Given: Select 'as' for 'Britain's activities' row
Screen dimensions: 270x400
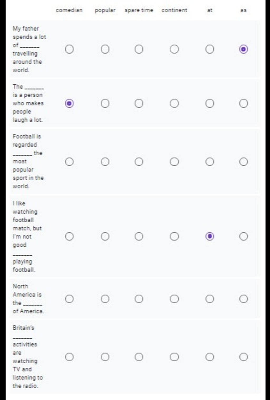Looking at the screenshot, I should click(x=243, y=357).
